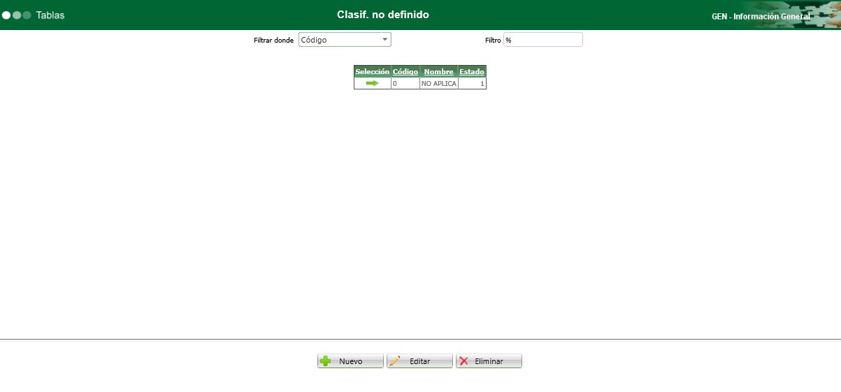The image size is (841, 392).
Task: Click the Clasif. no definido title
Action: coord(383,14)
